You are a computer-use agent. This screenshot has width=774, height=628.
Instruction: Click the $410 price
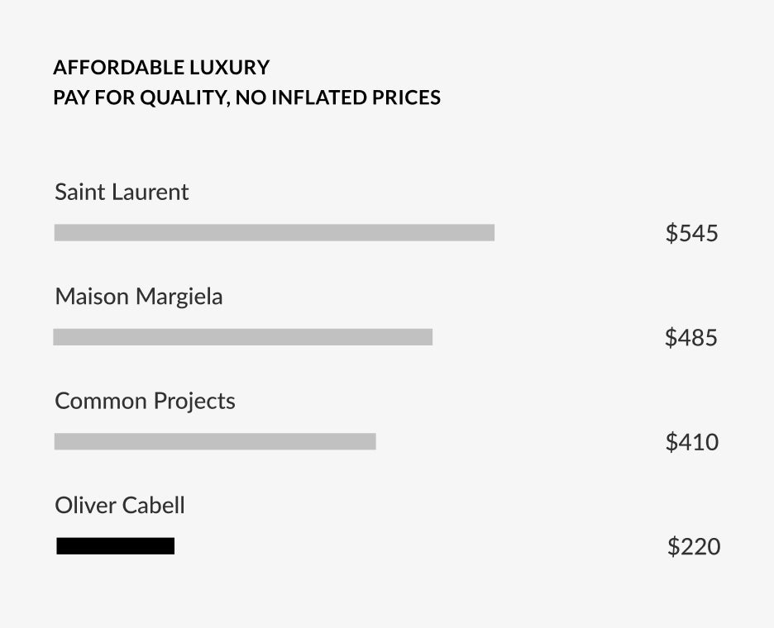click(691, 442)
